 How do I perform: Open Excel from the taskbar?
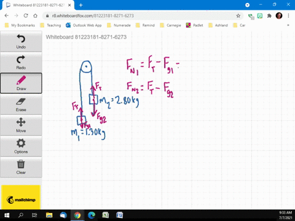[106, 215]
